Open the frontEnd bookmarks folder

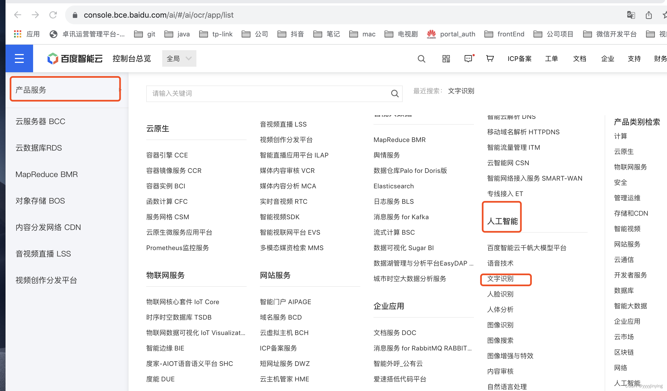504,34
